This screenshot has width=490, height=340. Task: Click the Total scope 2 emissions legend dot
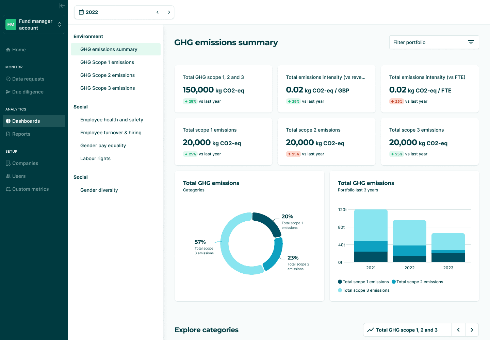tap(394, 282)
